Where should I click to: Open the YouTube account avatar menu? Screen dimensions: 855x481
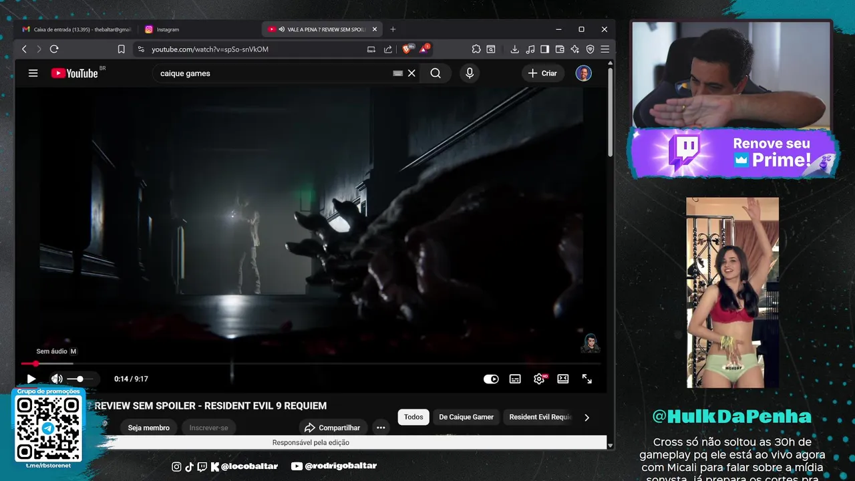(584, 73)
